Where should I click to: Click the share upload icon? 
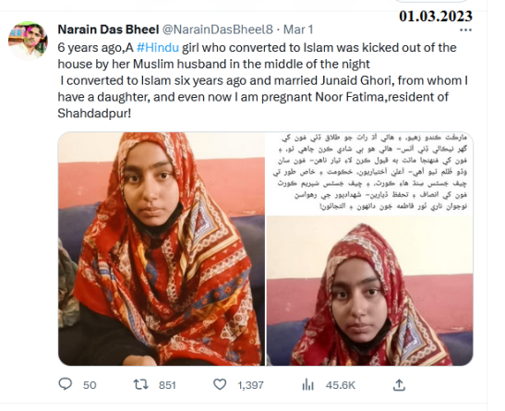pos(399,384)
